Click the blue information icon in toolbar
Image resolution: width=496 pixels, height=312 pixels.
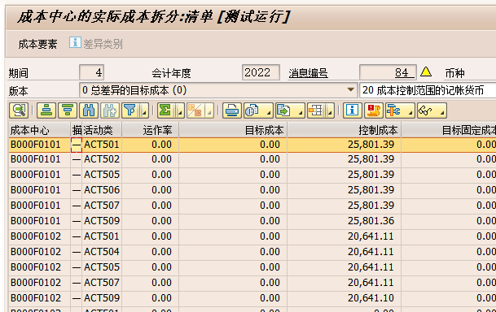tap(353, 110)
